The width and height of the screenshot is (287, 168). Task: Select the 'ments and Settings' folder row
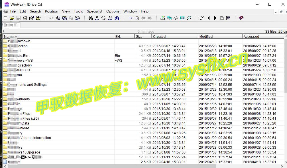[144, 84]
